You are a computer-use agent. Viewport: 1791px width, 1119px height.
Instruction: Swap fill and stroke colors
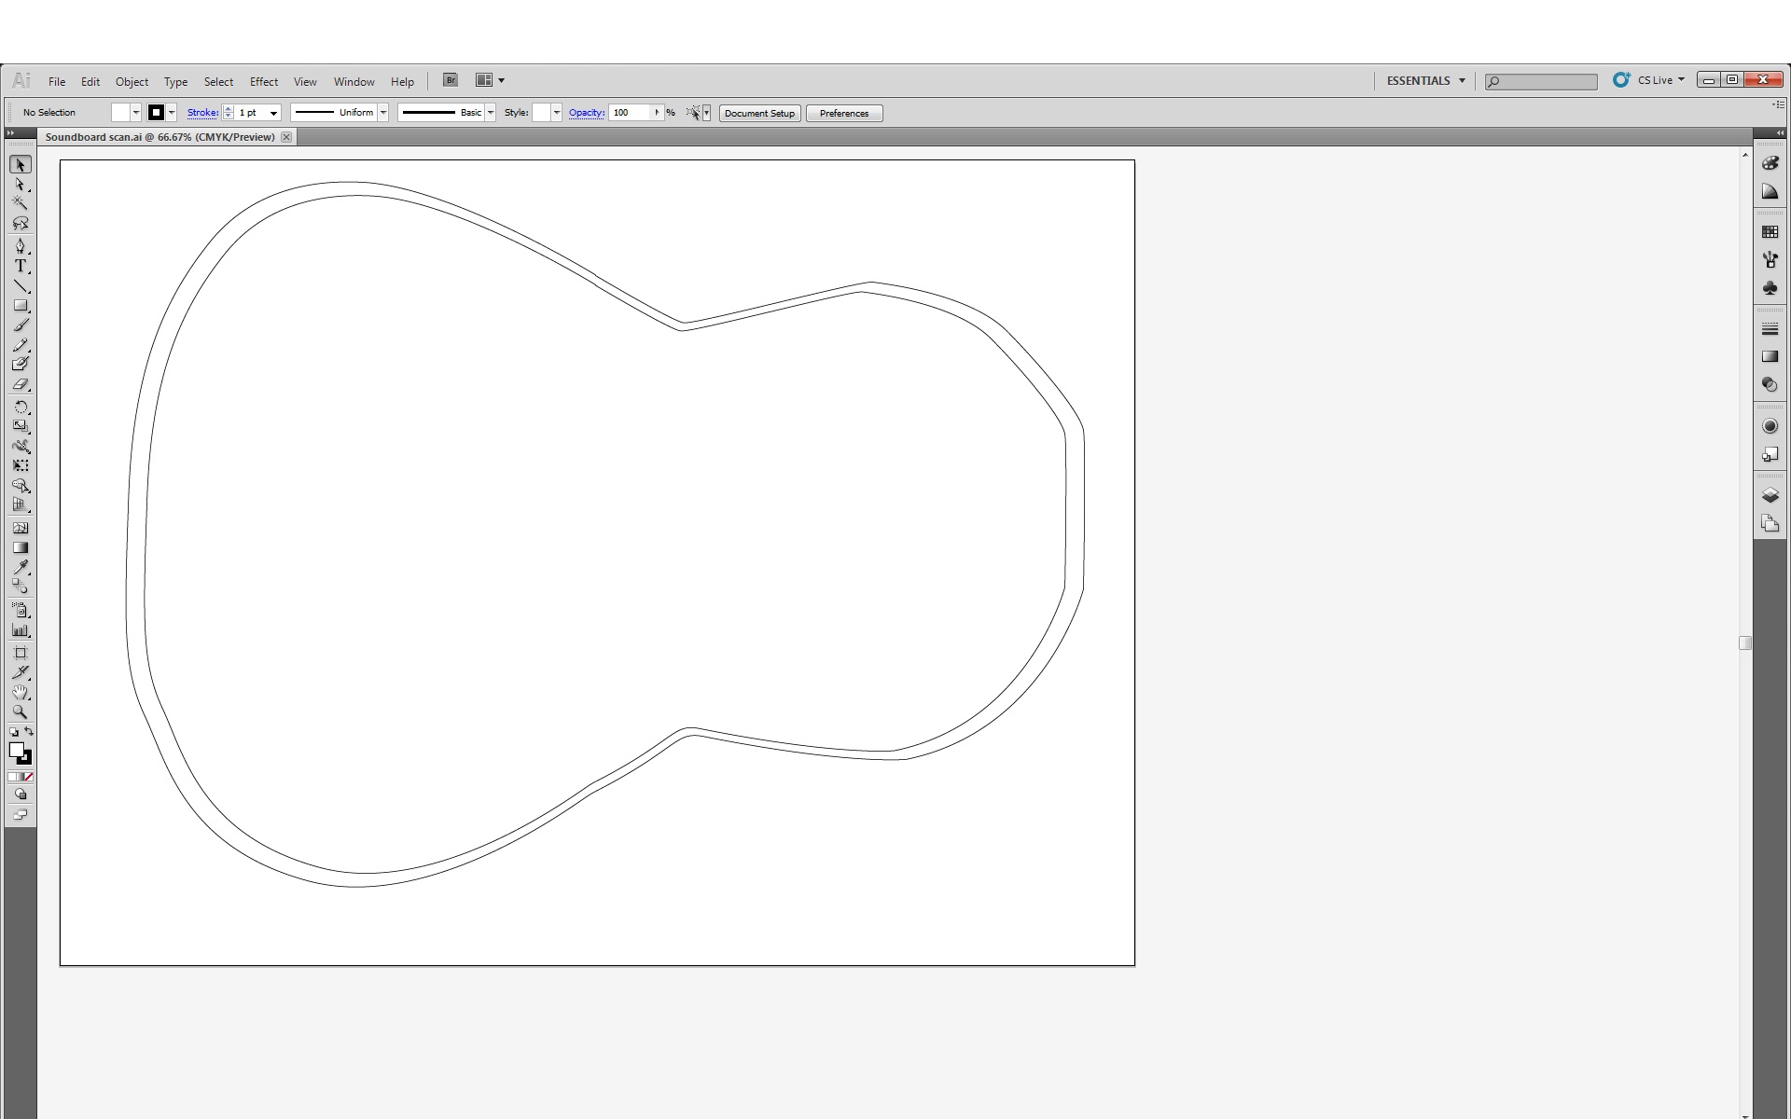click(x=29, y=732)
